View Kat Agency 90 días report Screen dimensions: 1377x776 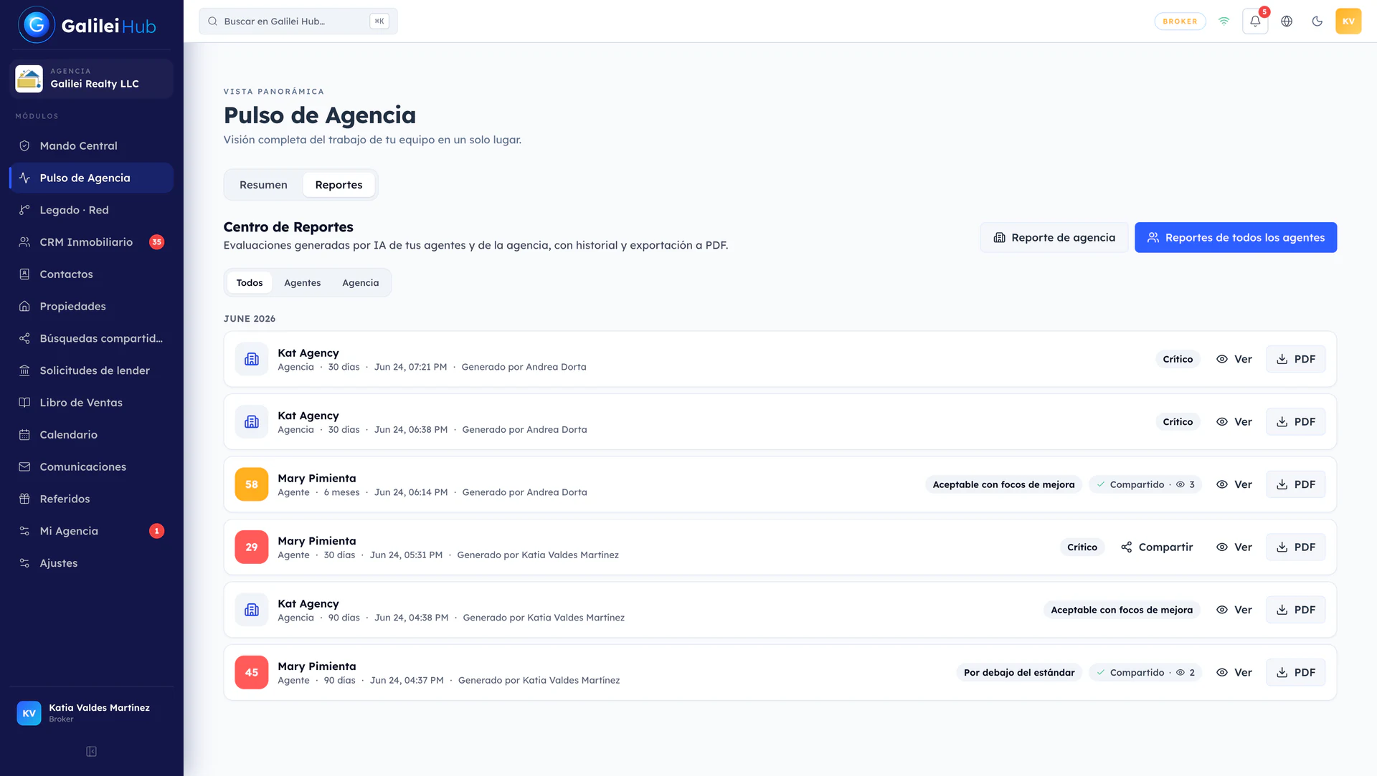pyautogui.click(x=1234, y=610)
